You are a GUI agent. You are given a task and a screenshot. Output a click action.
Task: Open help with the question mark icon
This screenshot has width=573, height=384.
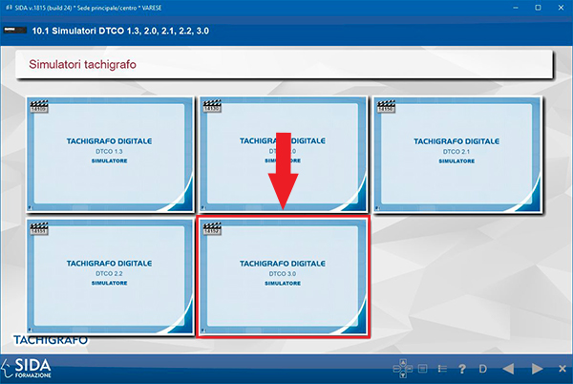(x=462, y=368)
